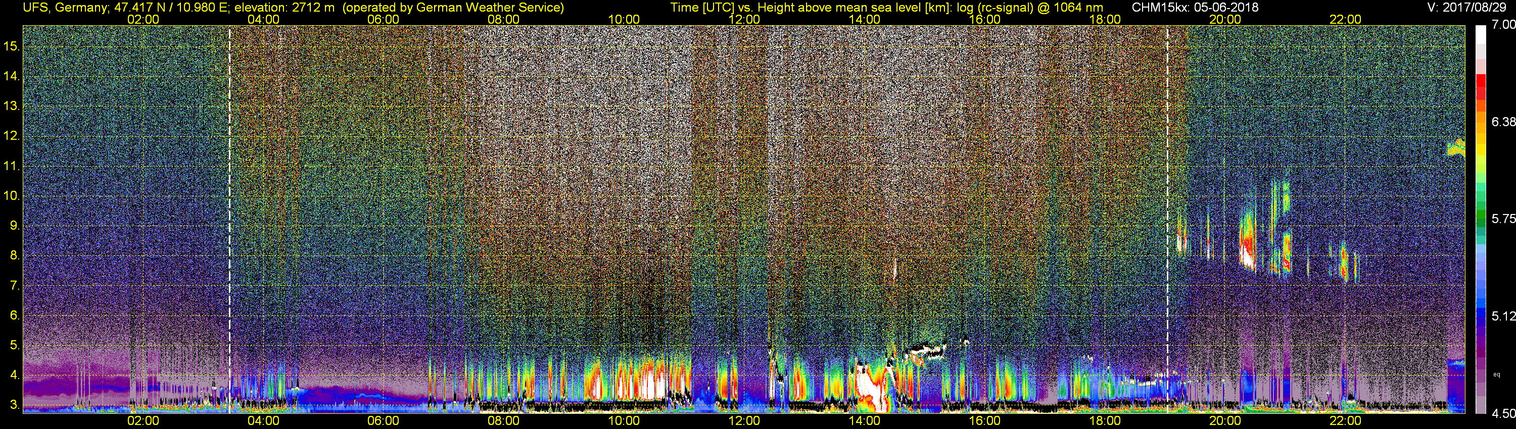Click the white dashed vertical line before 04:00
The width and height of the screenshot is (1516, 429).
coord(229,219)
